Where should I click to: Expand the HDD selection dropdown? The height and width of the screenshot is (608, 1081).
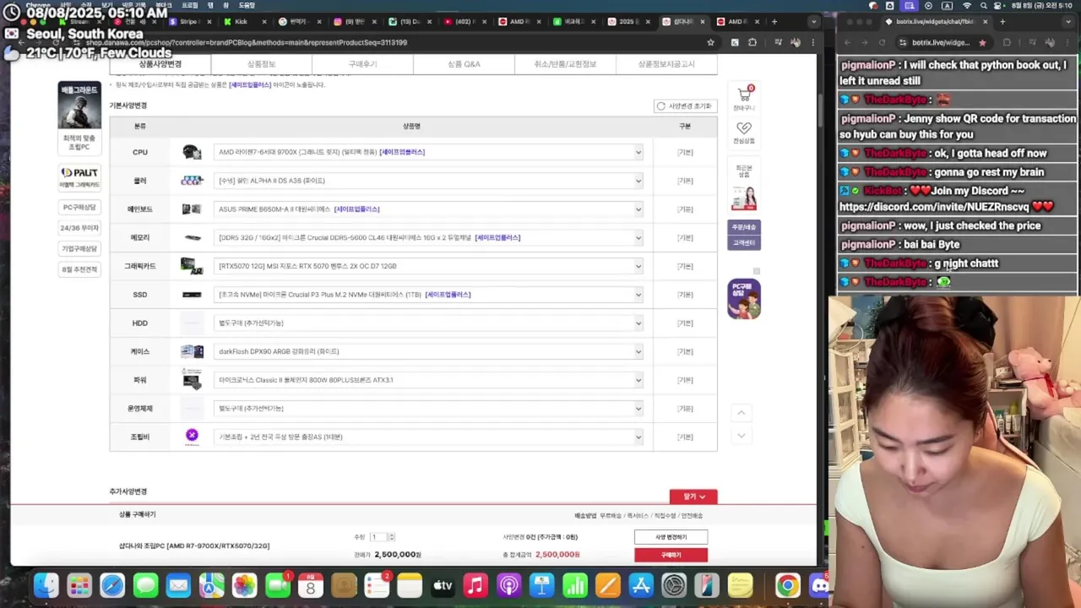[428, 323]
